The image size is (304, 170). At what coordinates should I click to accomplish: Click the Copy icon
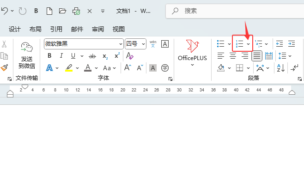(4, 56)
